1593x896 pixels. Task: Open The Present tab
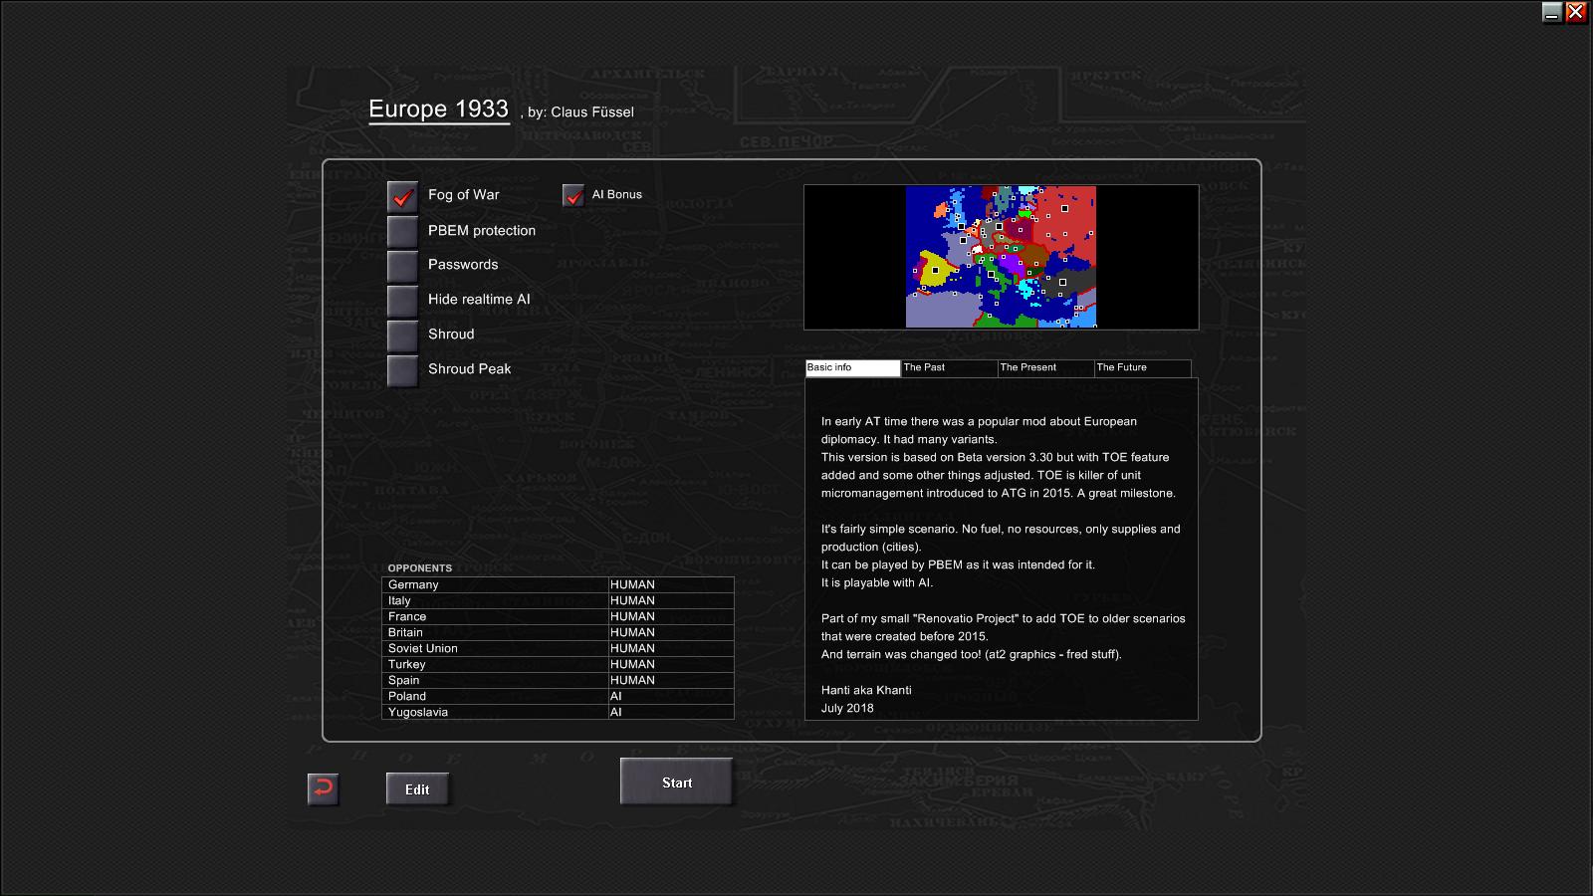point(1045,368)
